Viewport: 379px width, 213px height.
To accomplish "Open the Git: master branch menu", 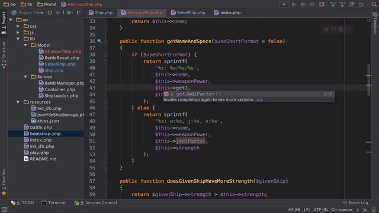I will coord(344,209).
